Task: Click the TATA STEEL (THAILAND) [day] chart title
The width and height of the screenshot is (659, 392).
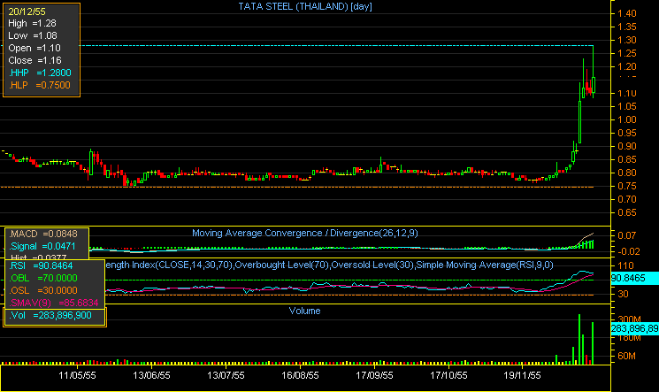Action: (305, 6)
